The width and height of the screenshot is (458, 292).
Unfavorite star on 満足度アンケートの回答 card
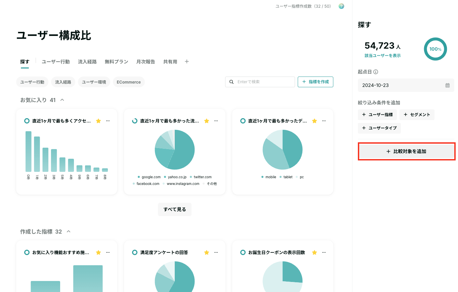[x=206, y=252]
